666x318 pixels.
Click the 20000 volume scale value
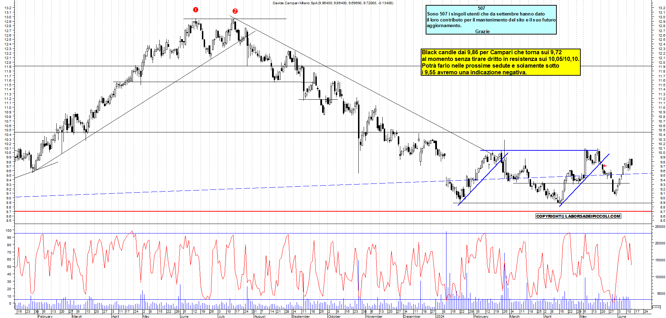pyautogui.click(x=660, y=243)
